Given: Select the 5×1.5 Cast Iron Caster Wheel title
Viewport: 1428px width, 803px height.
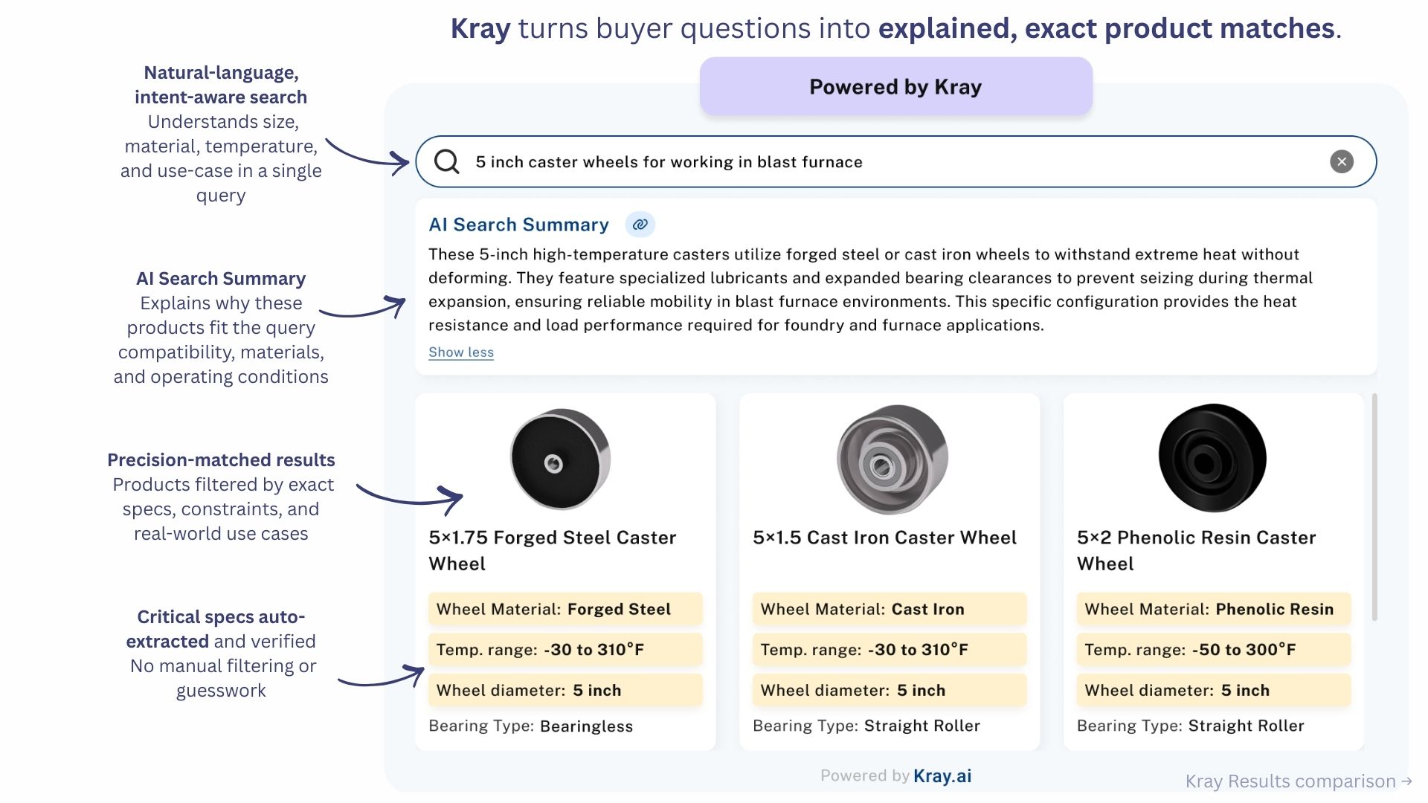Looking at the screenshot, I should click(884, 537).
